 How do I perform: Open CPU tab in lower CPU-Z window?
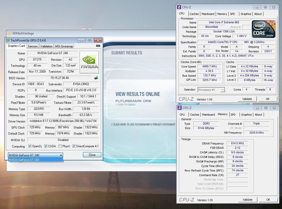pyautogui.click(x=182, y=114)
